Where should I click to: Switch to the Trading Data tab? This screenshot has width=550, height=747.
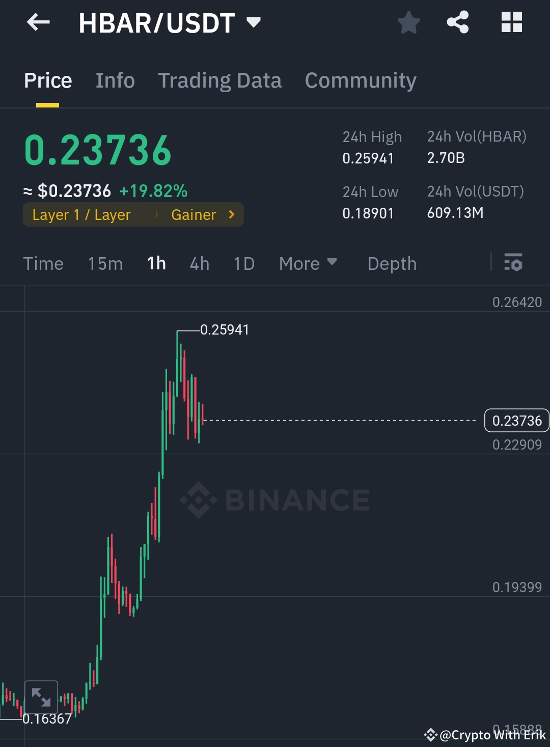point(219,80)
